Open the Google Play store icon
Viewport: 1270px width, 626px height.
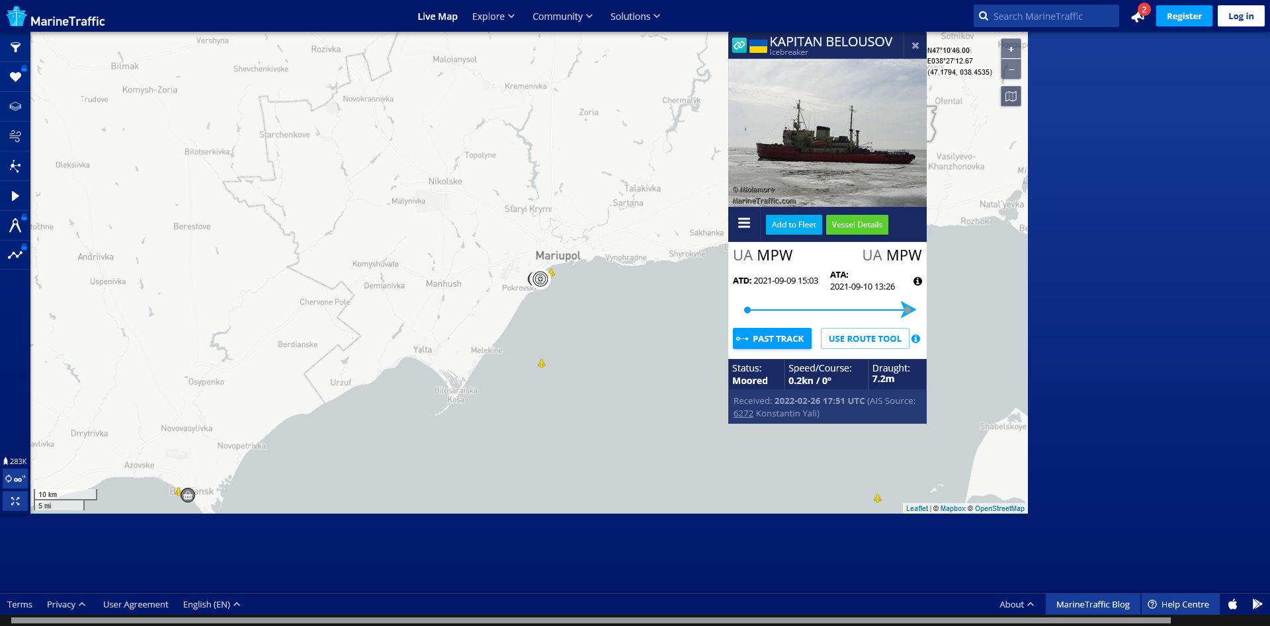(1257, 604)
